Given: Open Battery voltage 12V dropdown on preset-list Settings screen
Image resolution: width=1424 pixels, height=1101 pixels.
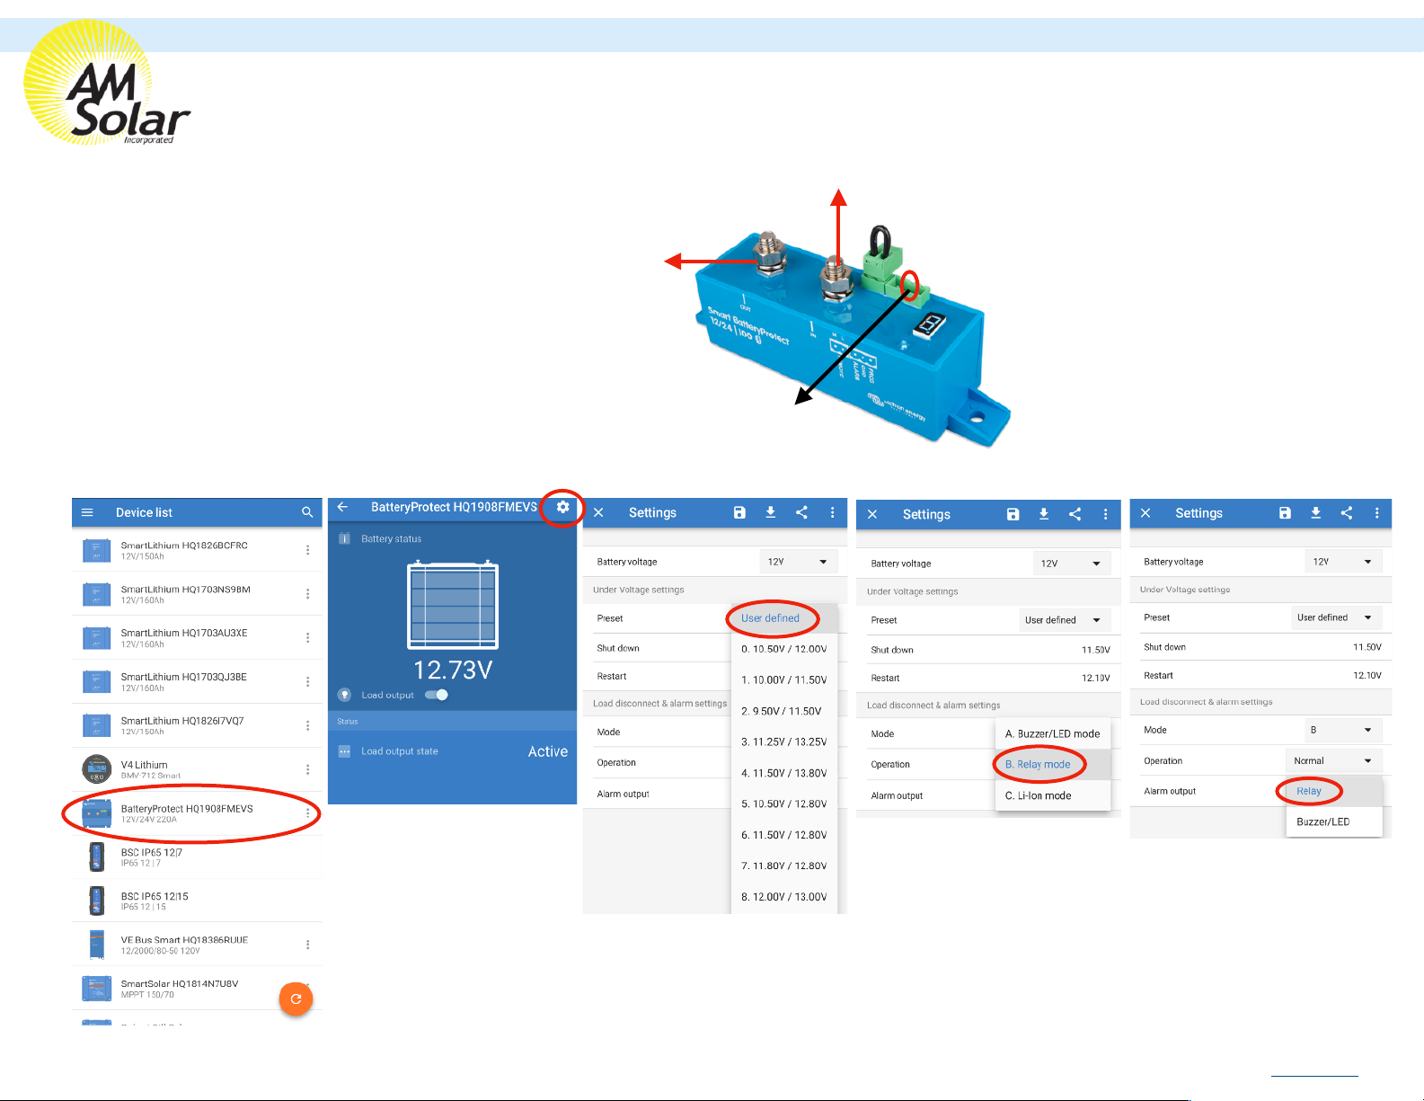Looking at the screenshot, I should (799, 562).
